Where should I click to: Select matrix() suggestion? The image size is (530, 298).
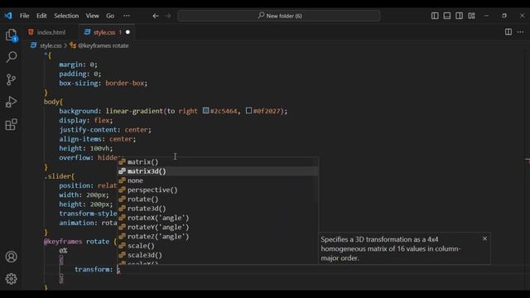coord(218,162)
